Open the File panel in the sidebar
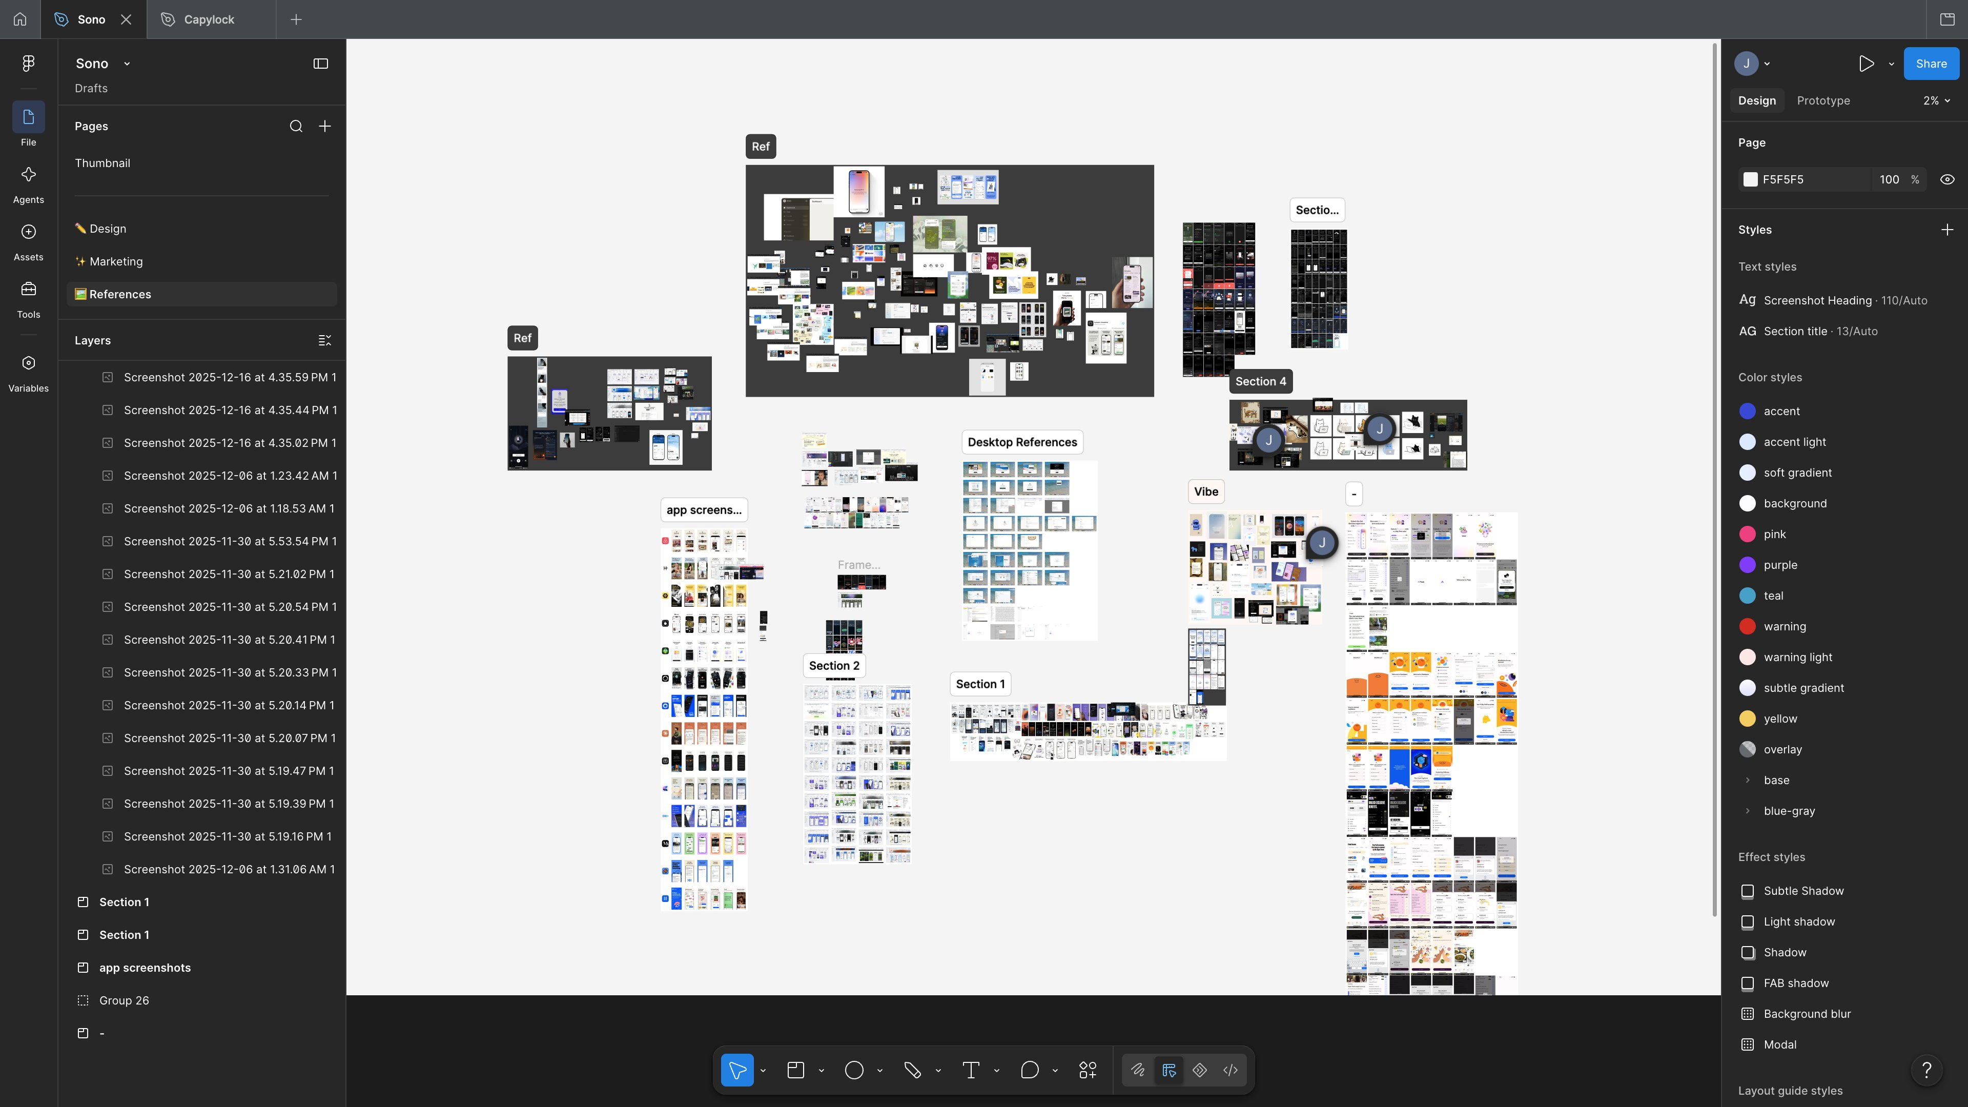This screenshot has width=1968, height=1107. click(28, 125)
